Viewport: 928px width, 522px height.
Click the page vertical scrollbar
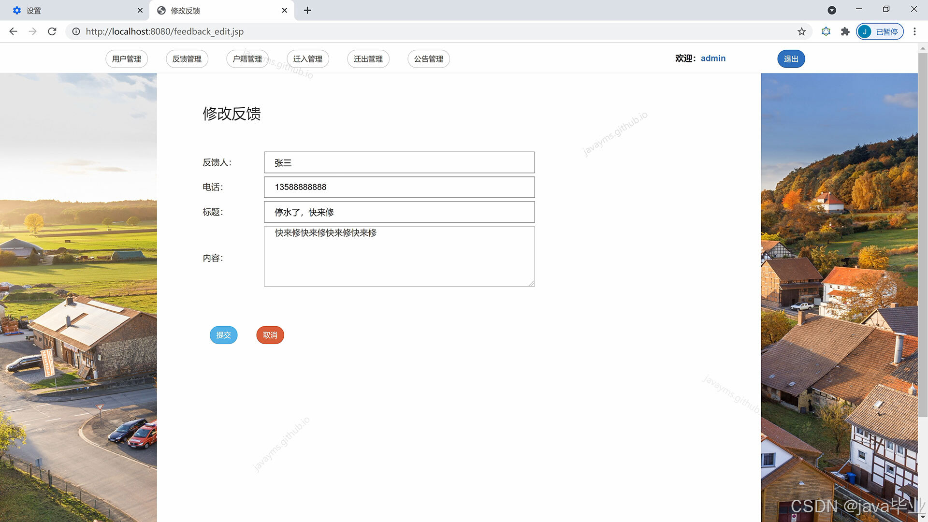coord(923,235)
